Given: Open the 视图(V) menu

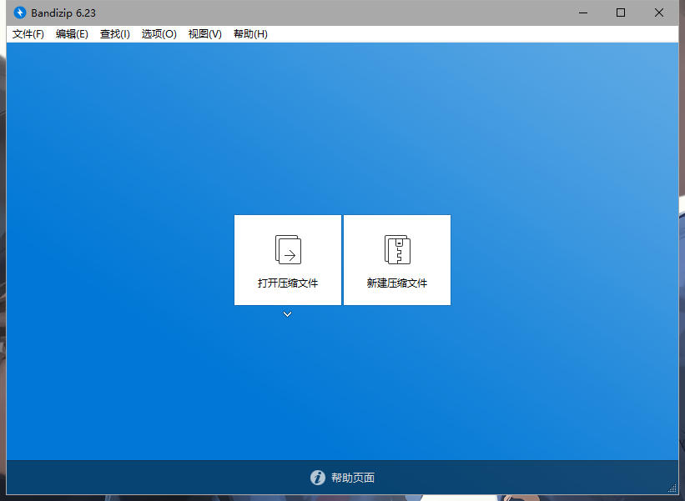Looking at the screenshot, I should click(x=204, y=34).
